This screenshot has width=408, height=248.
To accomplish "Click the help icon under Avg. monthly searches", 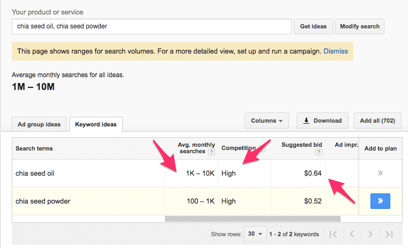I will coord(211,152).
